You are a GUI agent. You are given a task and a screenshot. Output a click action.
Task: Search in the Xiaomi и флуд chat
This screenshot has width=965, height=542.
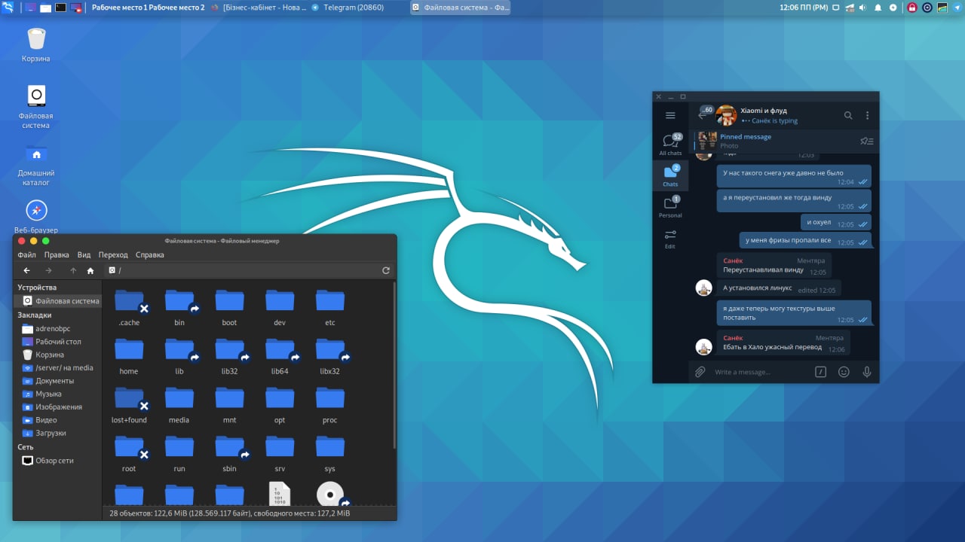[848, 115]
